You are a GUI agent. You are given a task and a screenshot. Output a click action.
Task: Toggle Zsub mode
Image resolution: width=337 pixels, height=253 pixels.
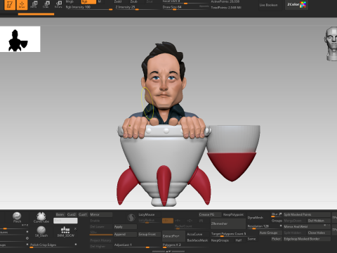click(x=133, y=1)
